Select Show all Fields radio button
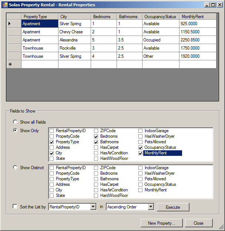 tap(15, 122)
